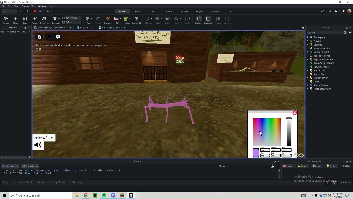Open the File menu
This screenshot has width=353, height=199.
click(3, 6)
